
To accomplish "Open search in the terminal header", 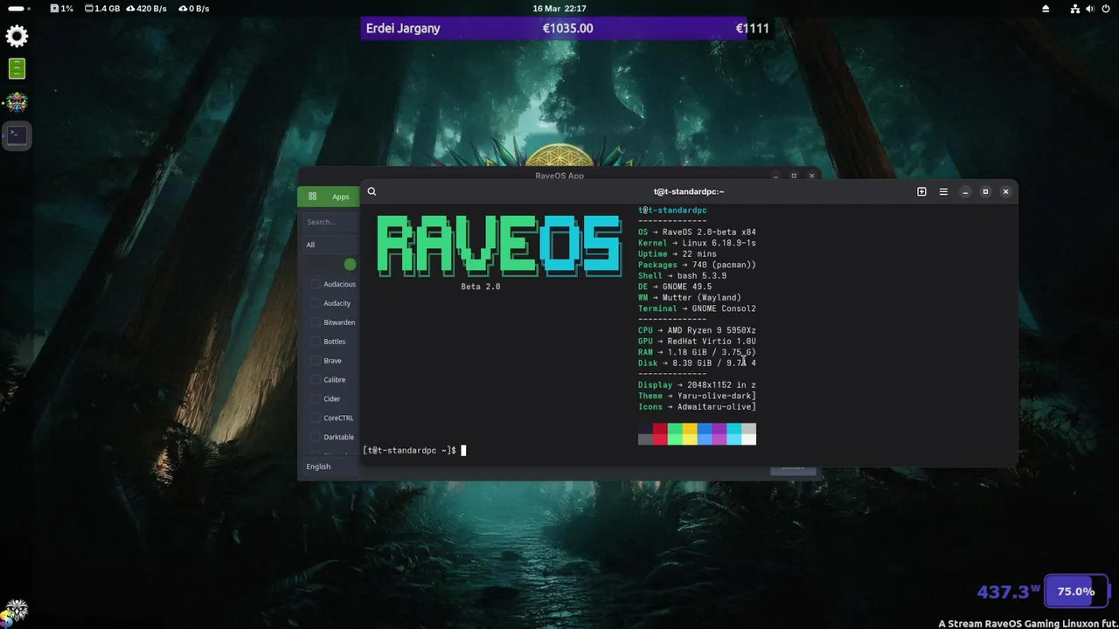I will (x=372, y=191).
